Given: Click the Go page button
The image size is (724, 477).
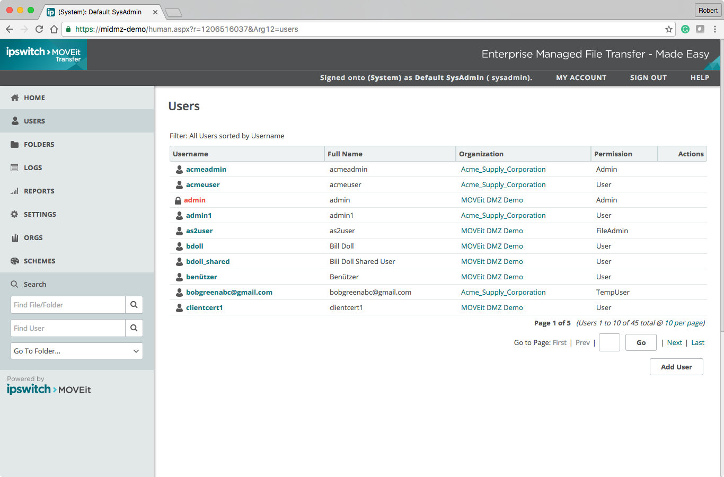Looking at the screenshot, I should point(641,342).
